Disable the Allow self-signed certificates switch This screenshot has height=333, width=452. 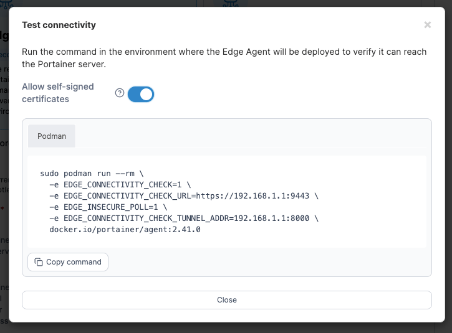[x=141, y=94]
